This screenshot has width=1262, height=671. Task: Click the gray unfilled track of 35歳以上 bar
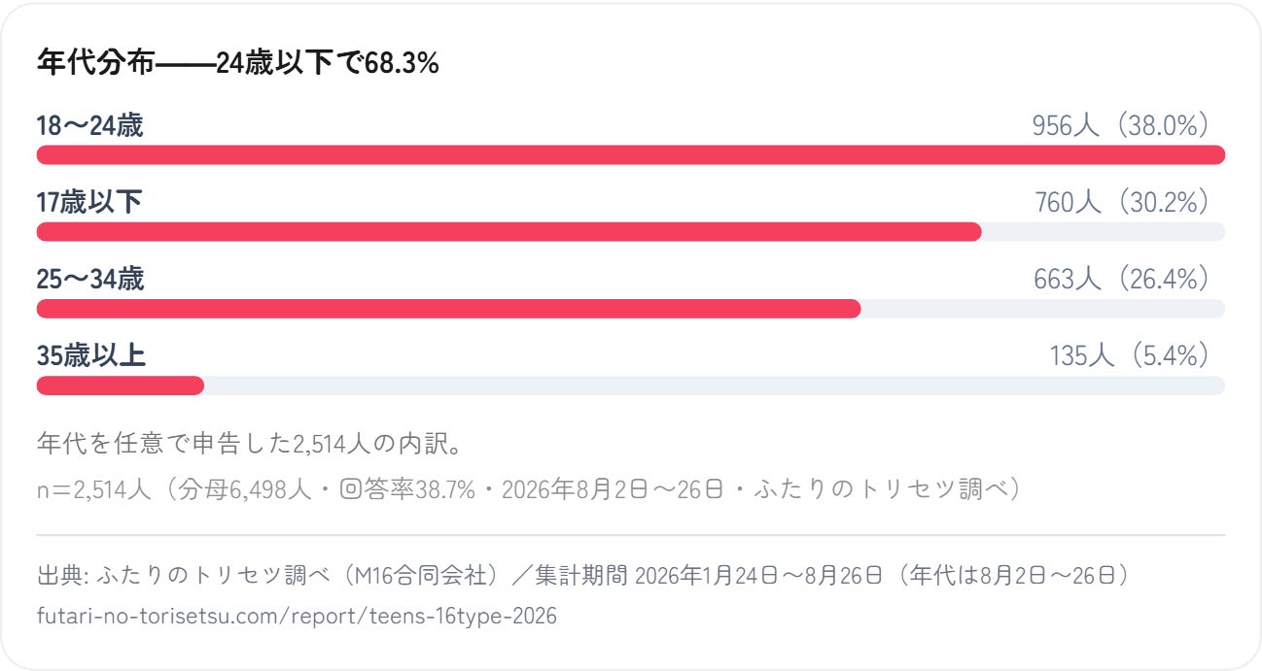point(715,386)
